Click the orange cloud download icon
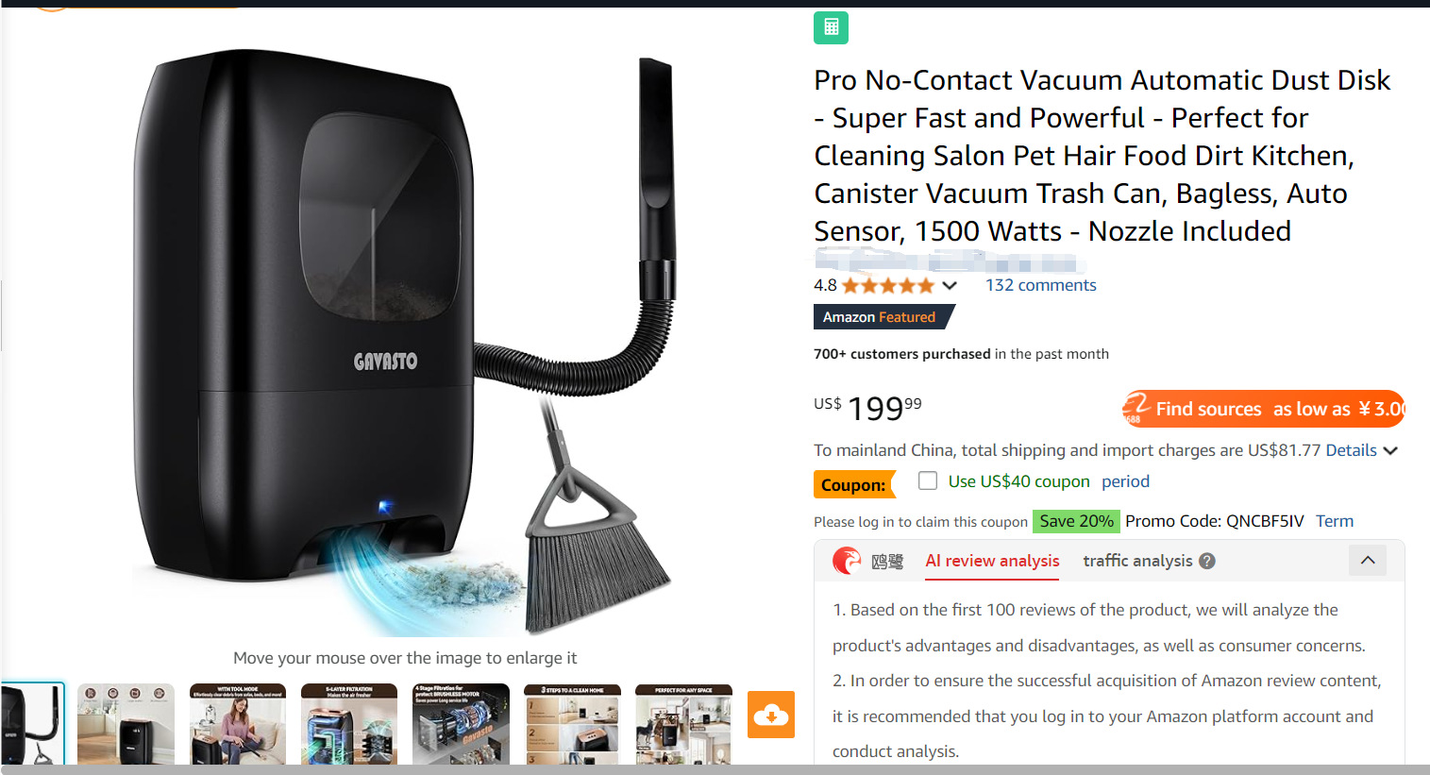The height and width of the screenshot is (775, 1430). [x=771, y=715]
